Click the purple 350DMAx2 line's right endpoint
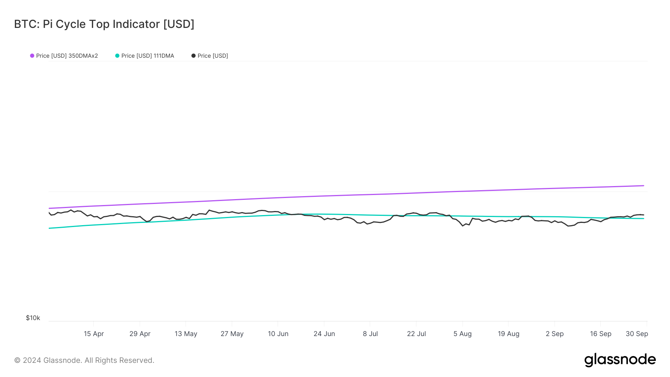 [x=644, y=186]
